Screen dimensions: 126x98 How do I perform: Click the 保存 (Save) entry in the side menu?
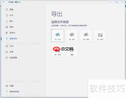(x=10, y=27)
